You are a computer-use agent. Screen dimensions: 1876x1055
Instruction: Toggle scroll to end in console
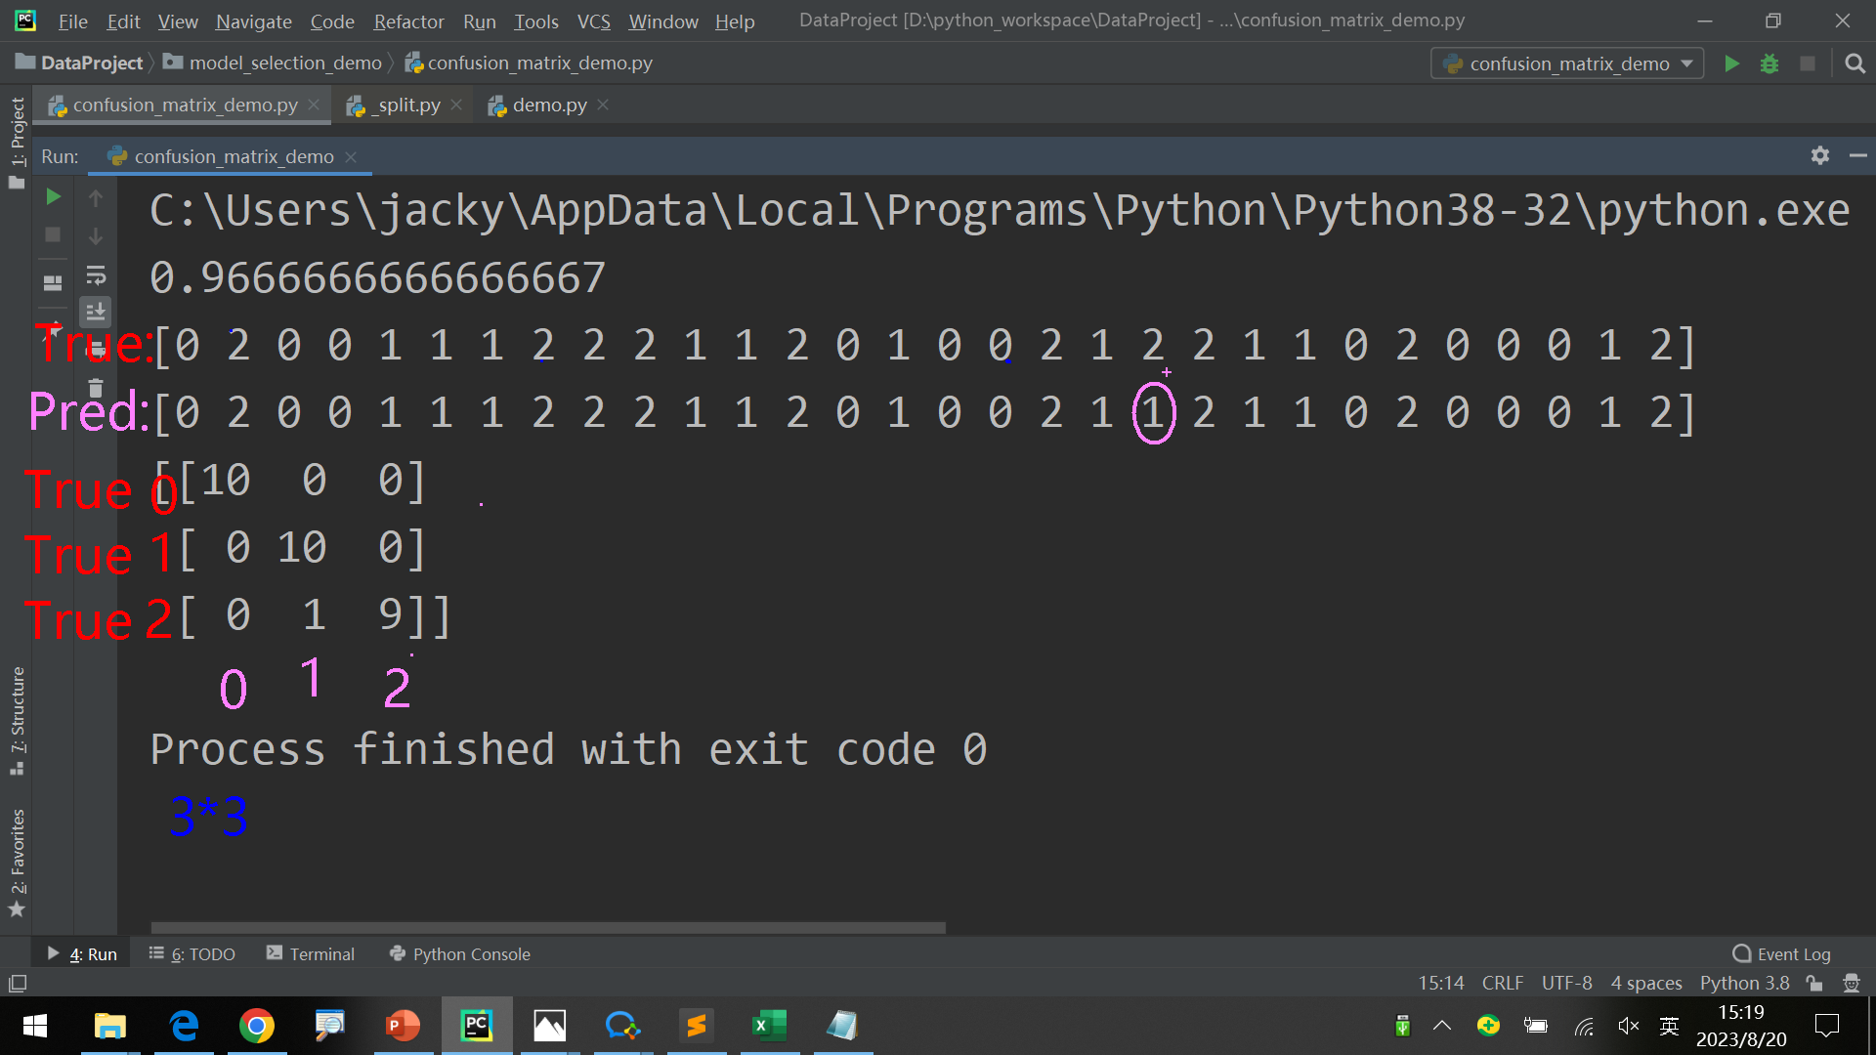tap(96, 313)
